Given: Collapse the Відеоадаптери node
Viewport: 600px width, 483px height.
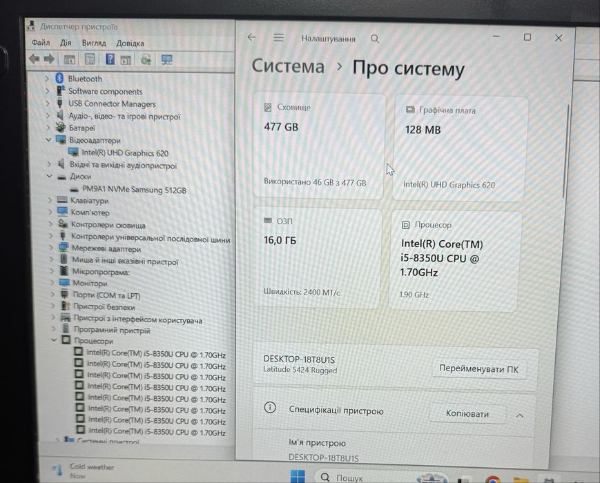Looking at the screenshot, I should pos(48,139).
